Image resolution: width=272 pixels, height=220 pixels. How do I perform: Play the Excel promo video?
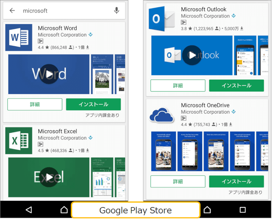pos(49,177)
